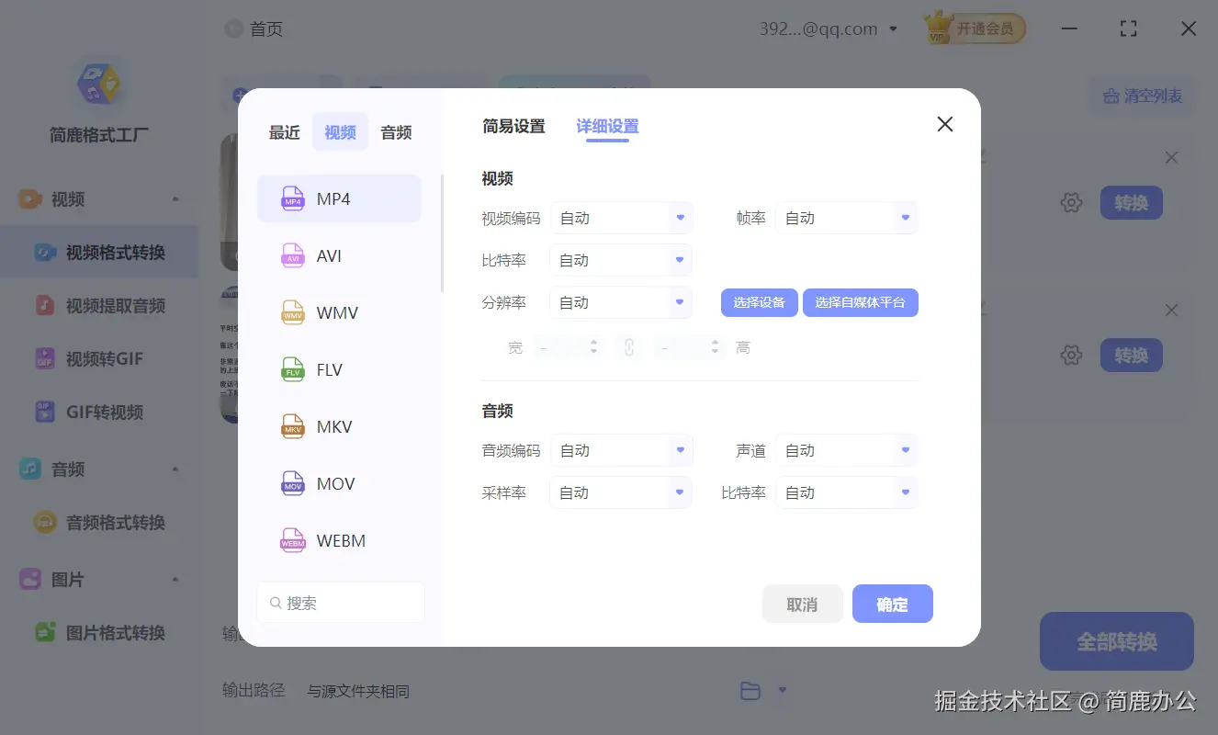Screen dimensions: 1218x735
Task: Click 全部转换 button
Action: 1117,641
